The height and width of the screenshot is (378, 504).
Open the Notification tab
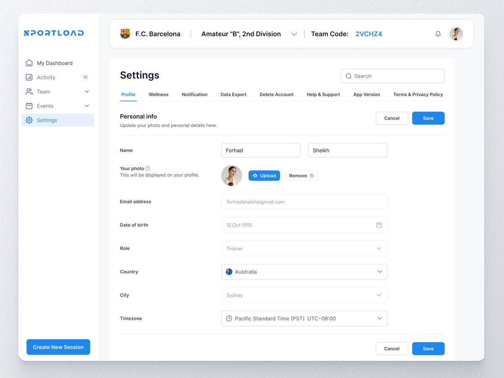[194, 94]
